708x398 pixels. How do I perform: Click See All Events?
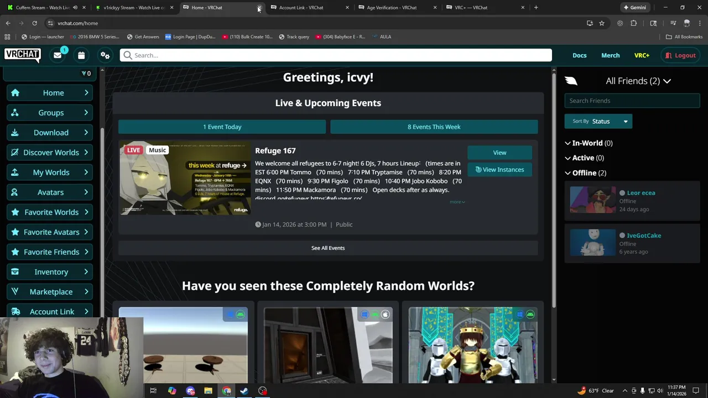pyautogui.click(x=328, y=248)
